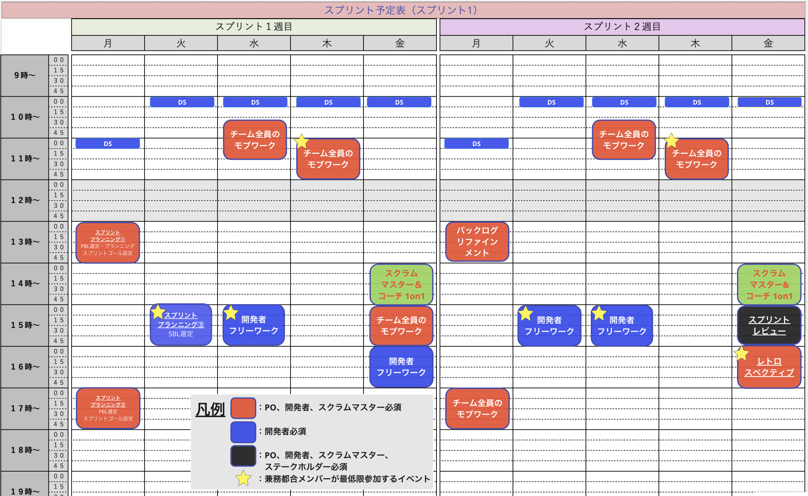Click the star on week 2 Tuesday 開発者フリーワーク
This screenshot has width=808, height=496.
pyautogui.click(x=526, y=313)
